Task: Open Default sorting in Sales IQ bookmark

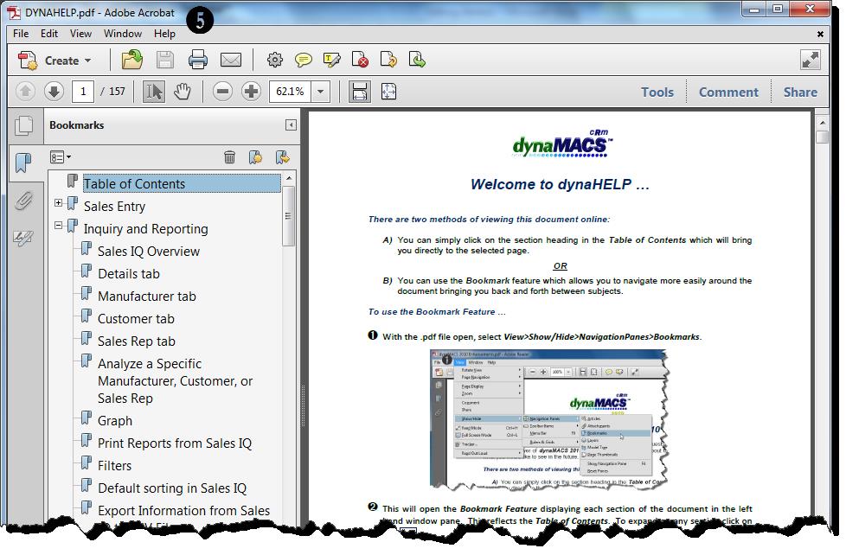Action: tap(172, 488)
